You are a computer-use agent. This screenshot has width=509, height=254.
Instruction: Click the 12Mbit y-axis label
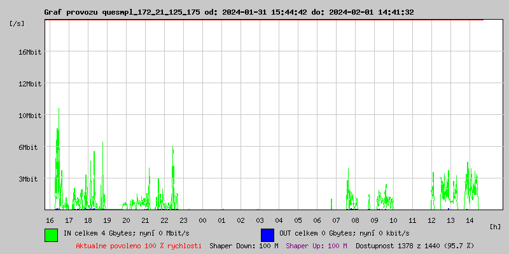(30, 84)
